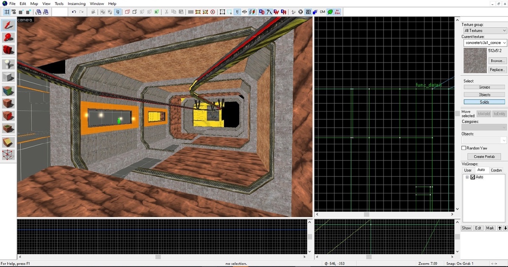Toggle the CM button in toolbar
The image size is (508, 267).
pyautogui.click(x=322, y=12)
